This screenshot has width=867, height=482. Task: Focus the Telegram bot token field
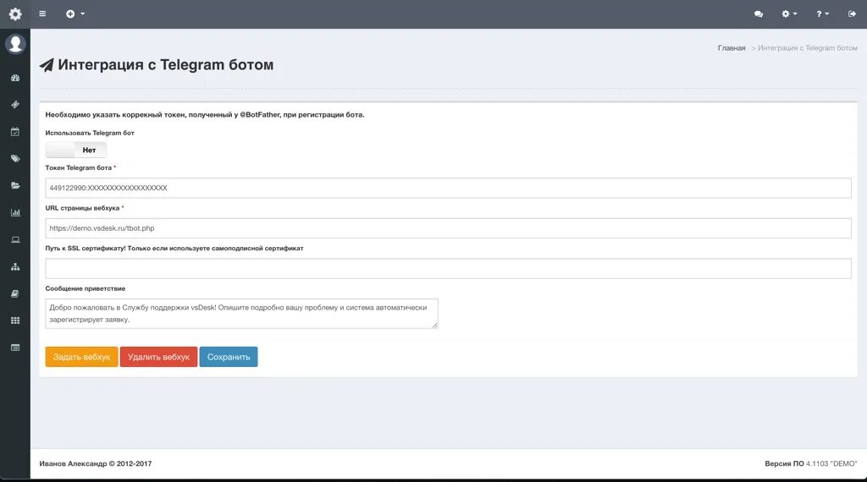[x=448, y=188]
